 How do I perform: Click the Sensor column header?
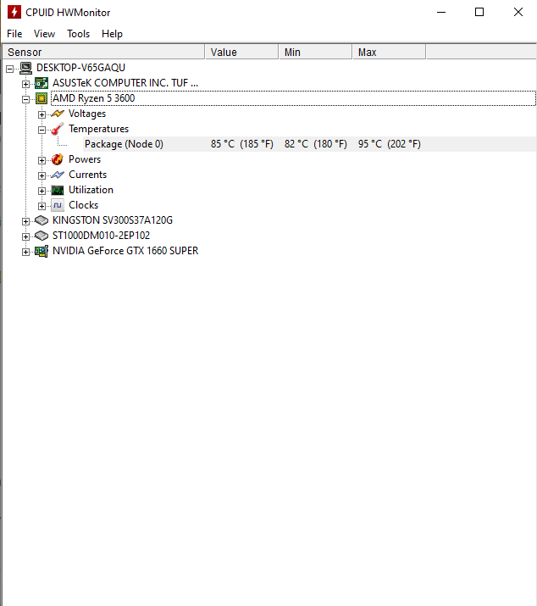(103, 52)
